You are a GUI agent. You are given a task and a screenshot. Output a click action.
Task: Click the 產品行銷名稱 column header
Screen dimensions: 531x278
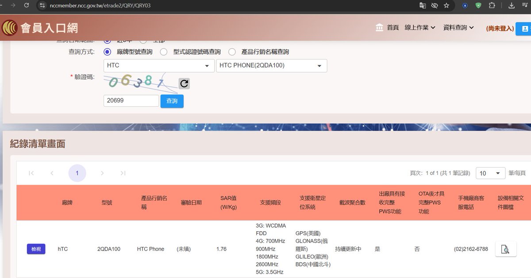tap(154, 203)
